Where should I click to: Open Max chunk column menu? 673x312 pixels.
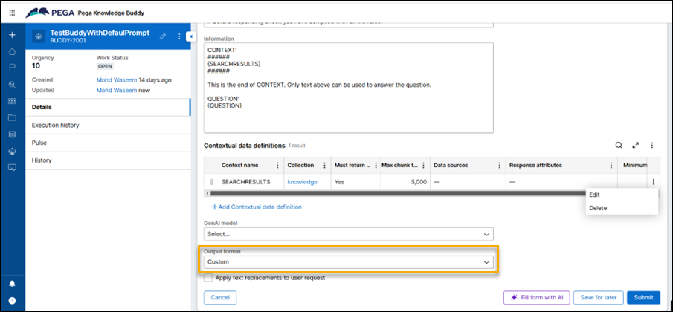424,165
